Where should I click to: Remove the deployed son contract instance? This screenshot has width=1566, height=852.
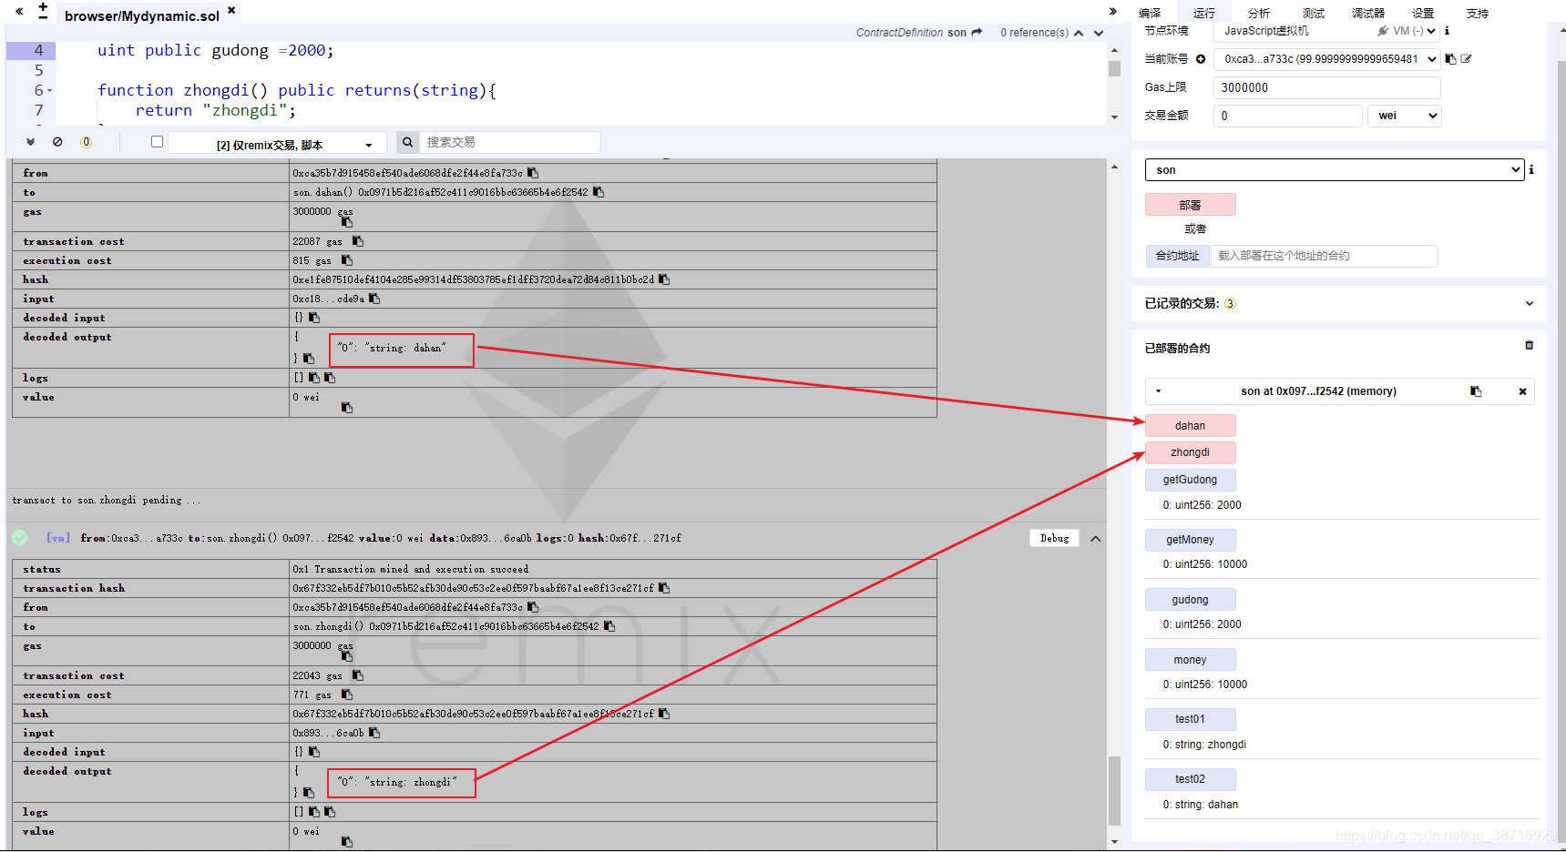(x=1522, y=391)
